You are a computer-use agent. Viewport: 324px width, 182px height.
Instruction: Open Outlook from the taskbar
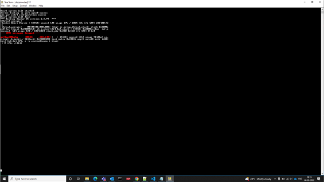pos(112,178)
